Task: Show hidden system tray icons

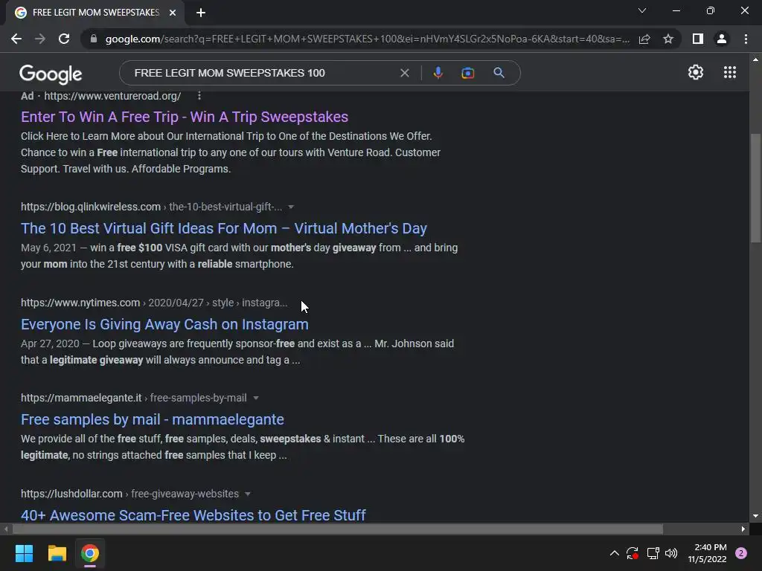Action: (x=614, y=553)
